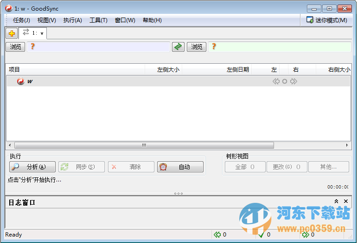Click the 日志窗口 panel title
The image size is (357, 243).
tap(22, 202)
